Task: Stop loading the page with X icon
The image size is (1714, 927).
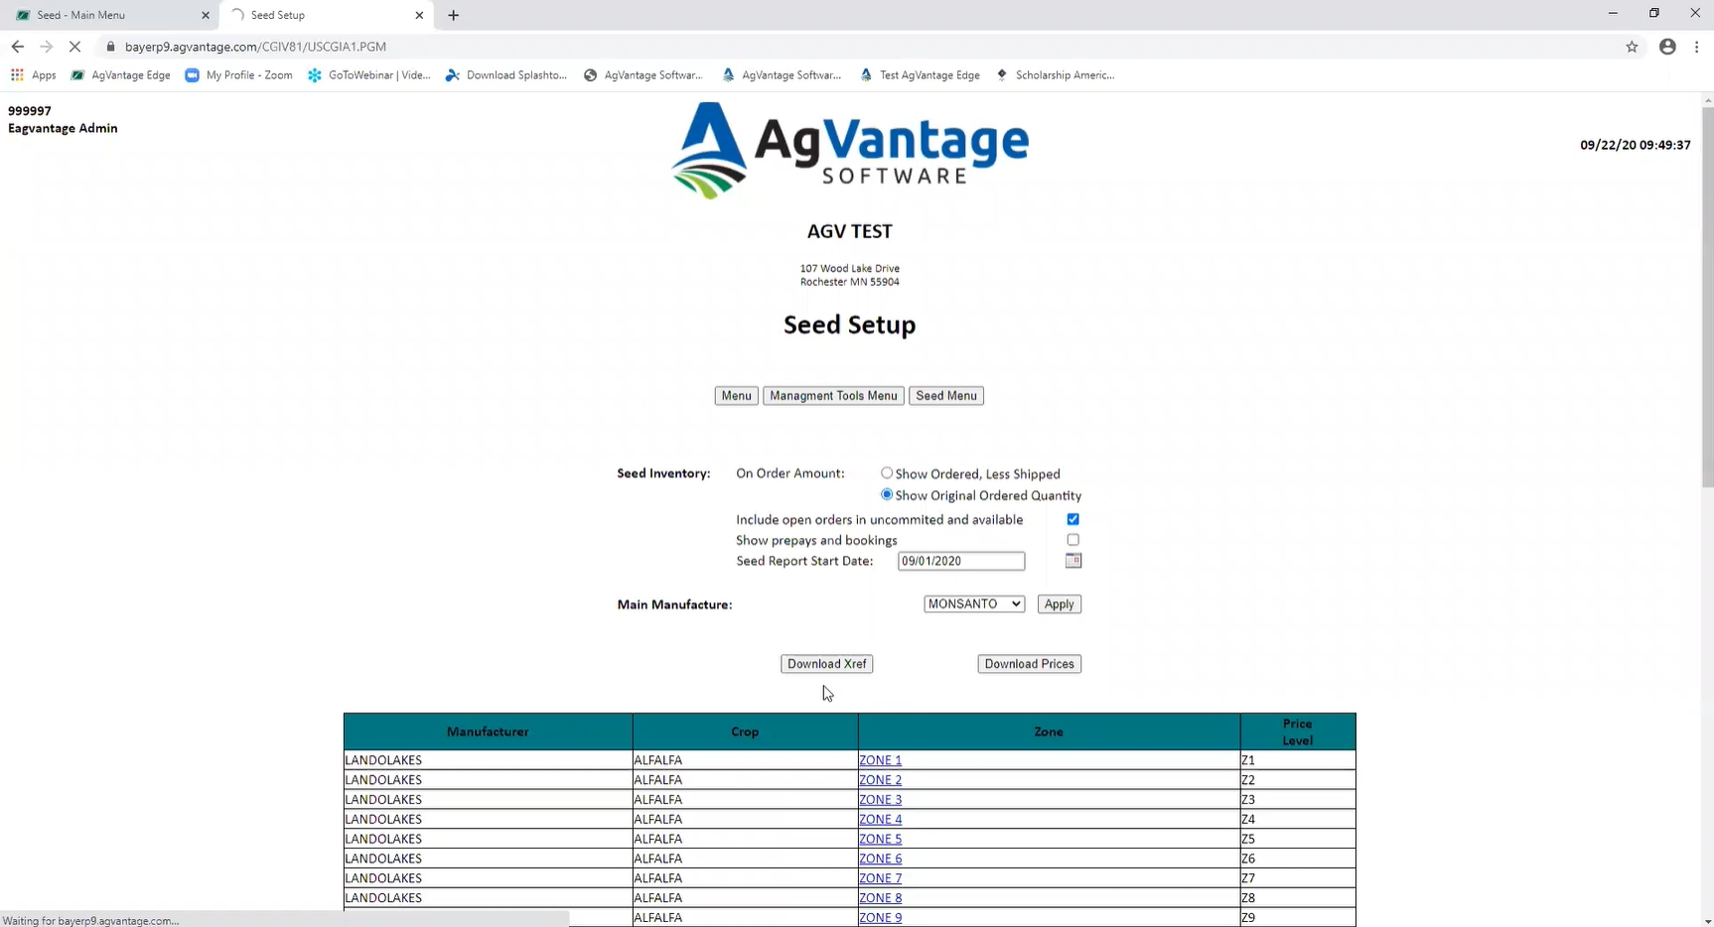Action: 74,47
